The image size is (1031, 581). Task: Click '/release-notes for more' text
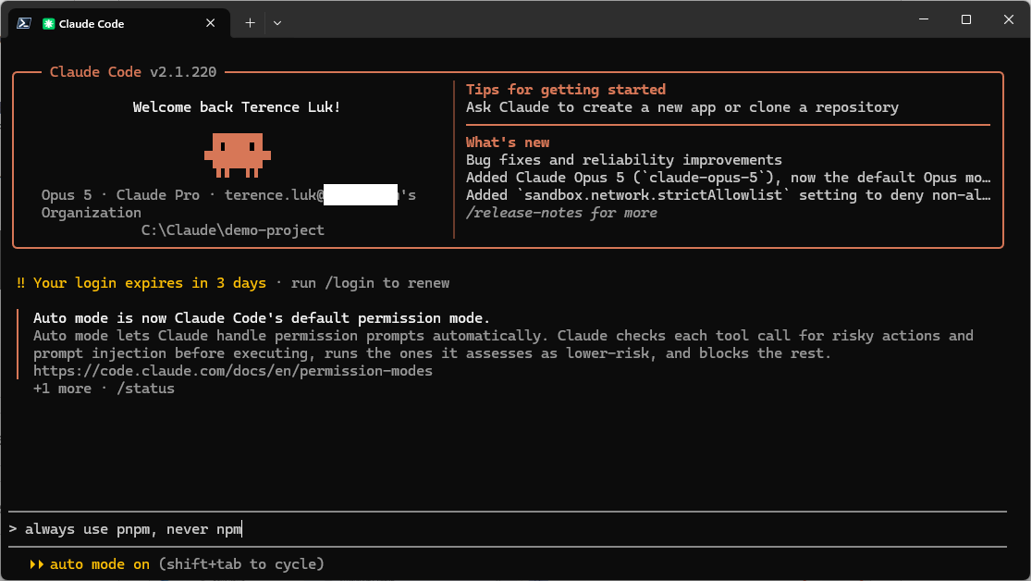(x=561, y=213)
